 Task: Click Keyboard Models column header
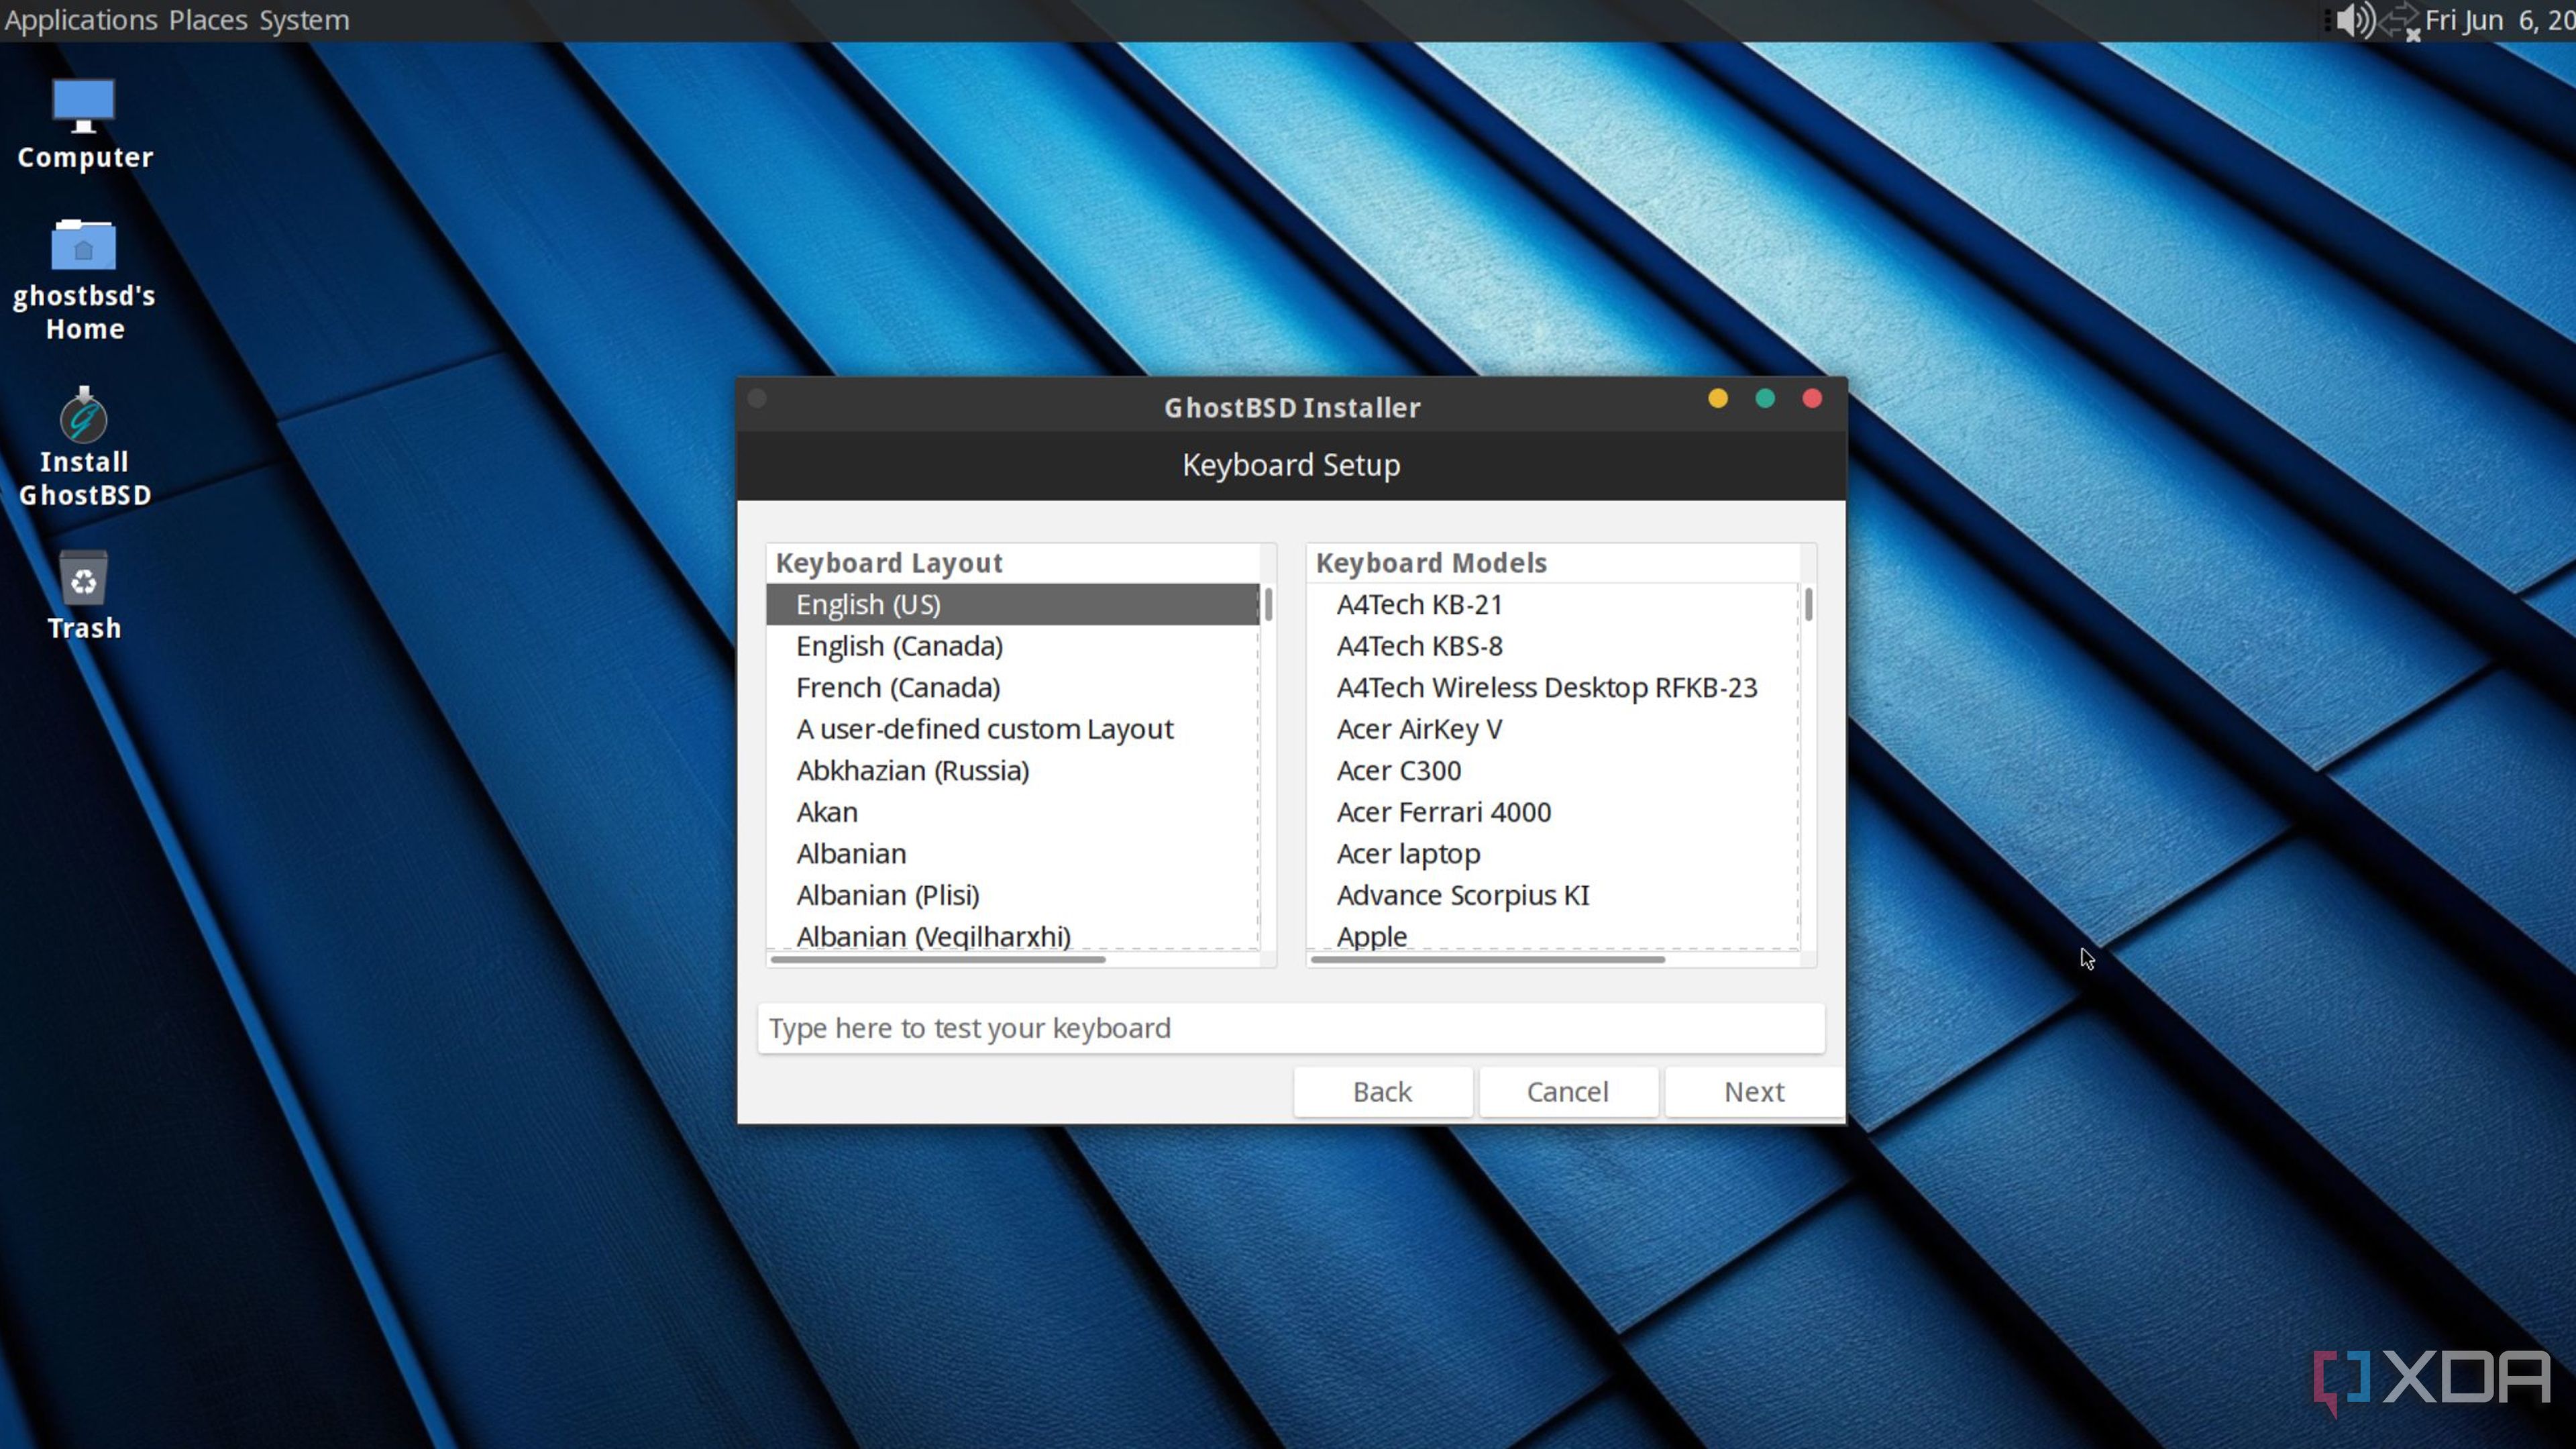[1552, 563]
